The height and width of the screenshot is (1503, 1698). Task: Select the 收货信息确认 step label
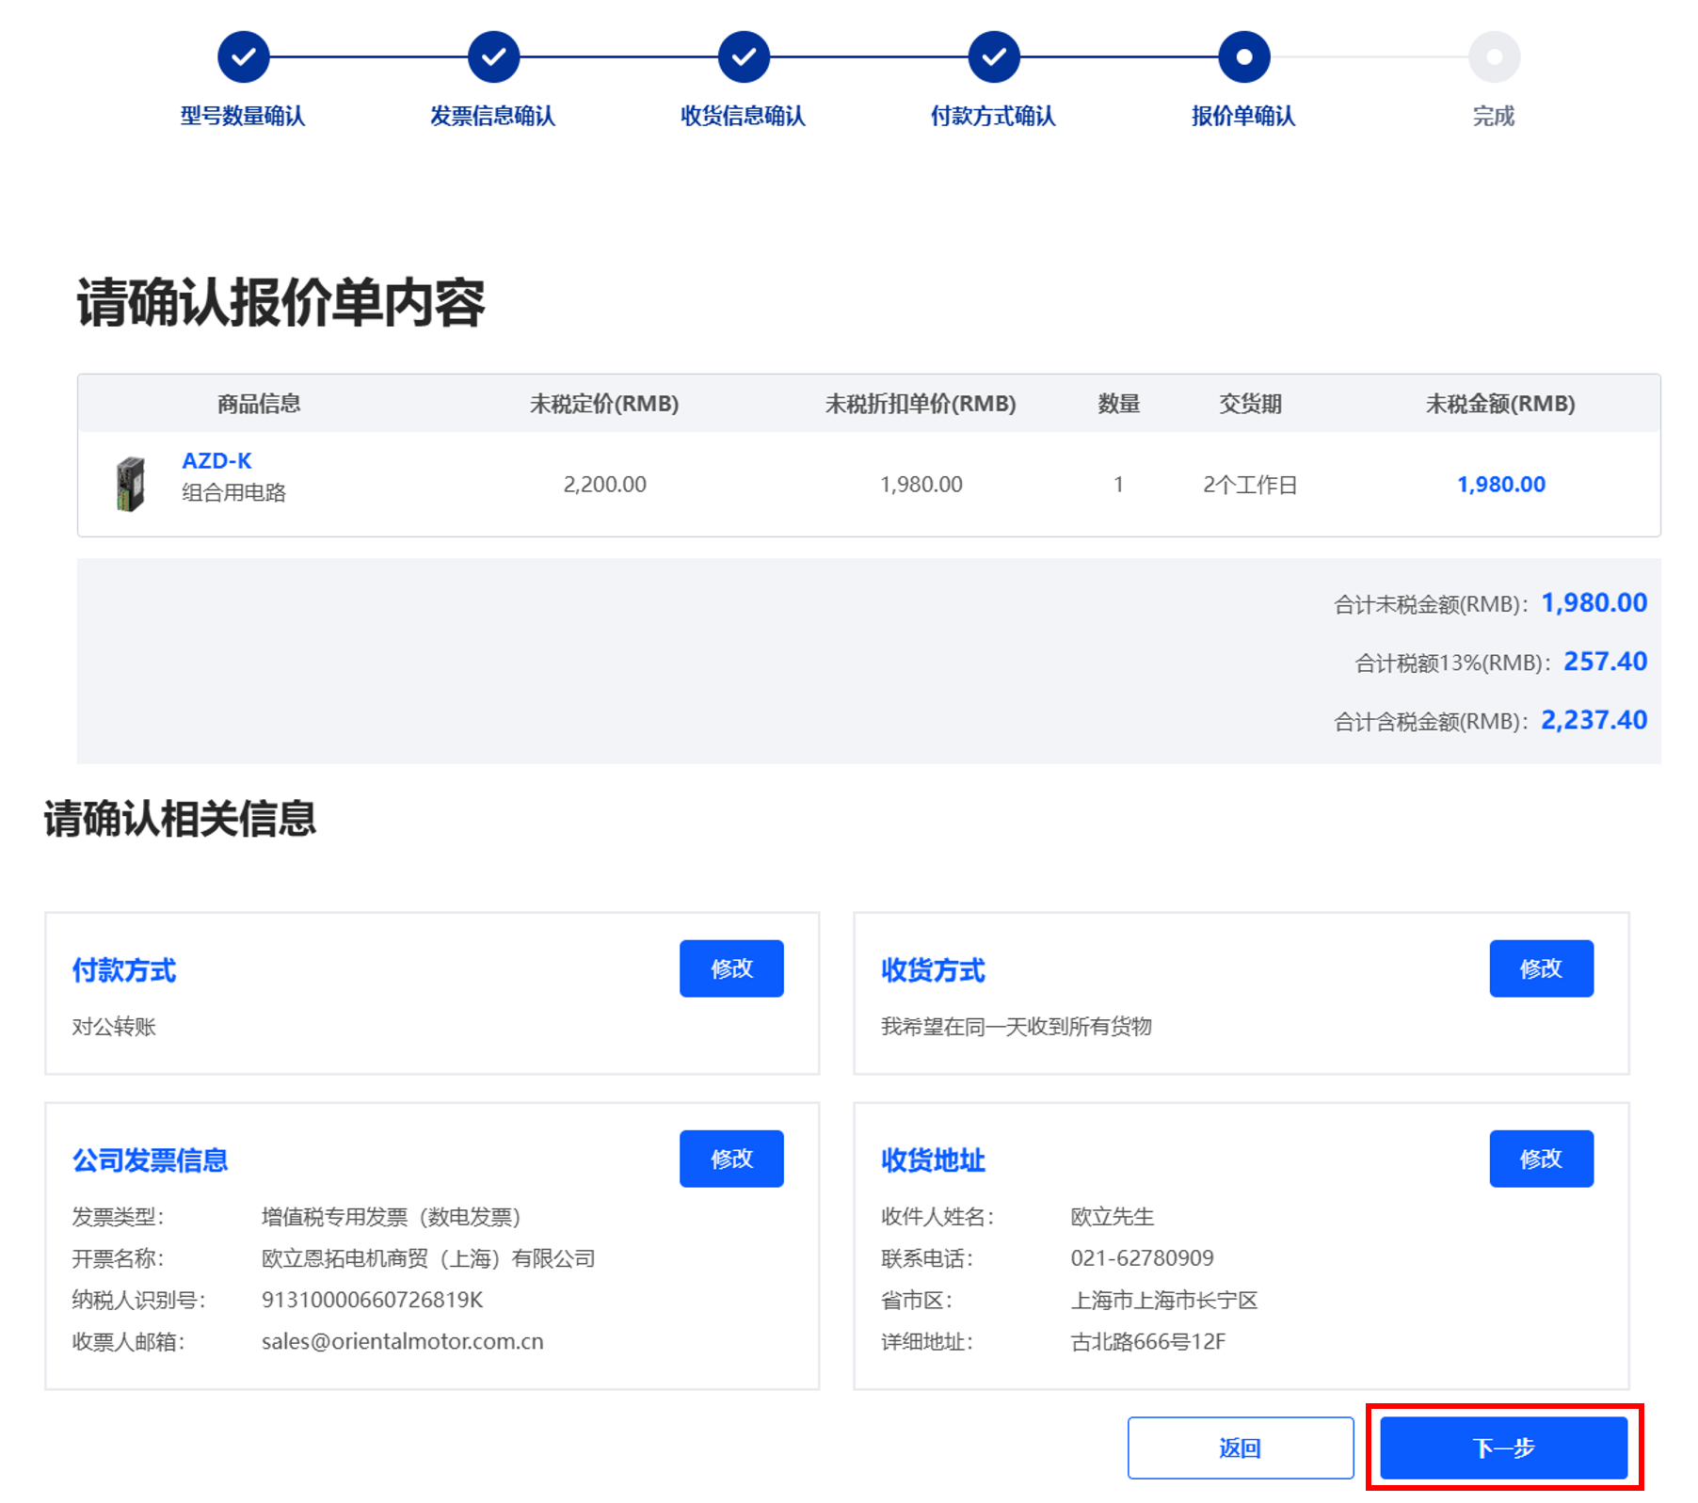pos(744,116)
